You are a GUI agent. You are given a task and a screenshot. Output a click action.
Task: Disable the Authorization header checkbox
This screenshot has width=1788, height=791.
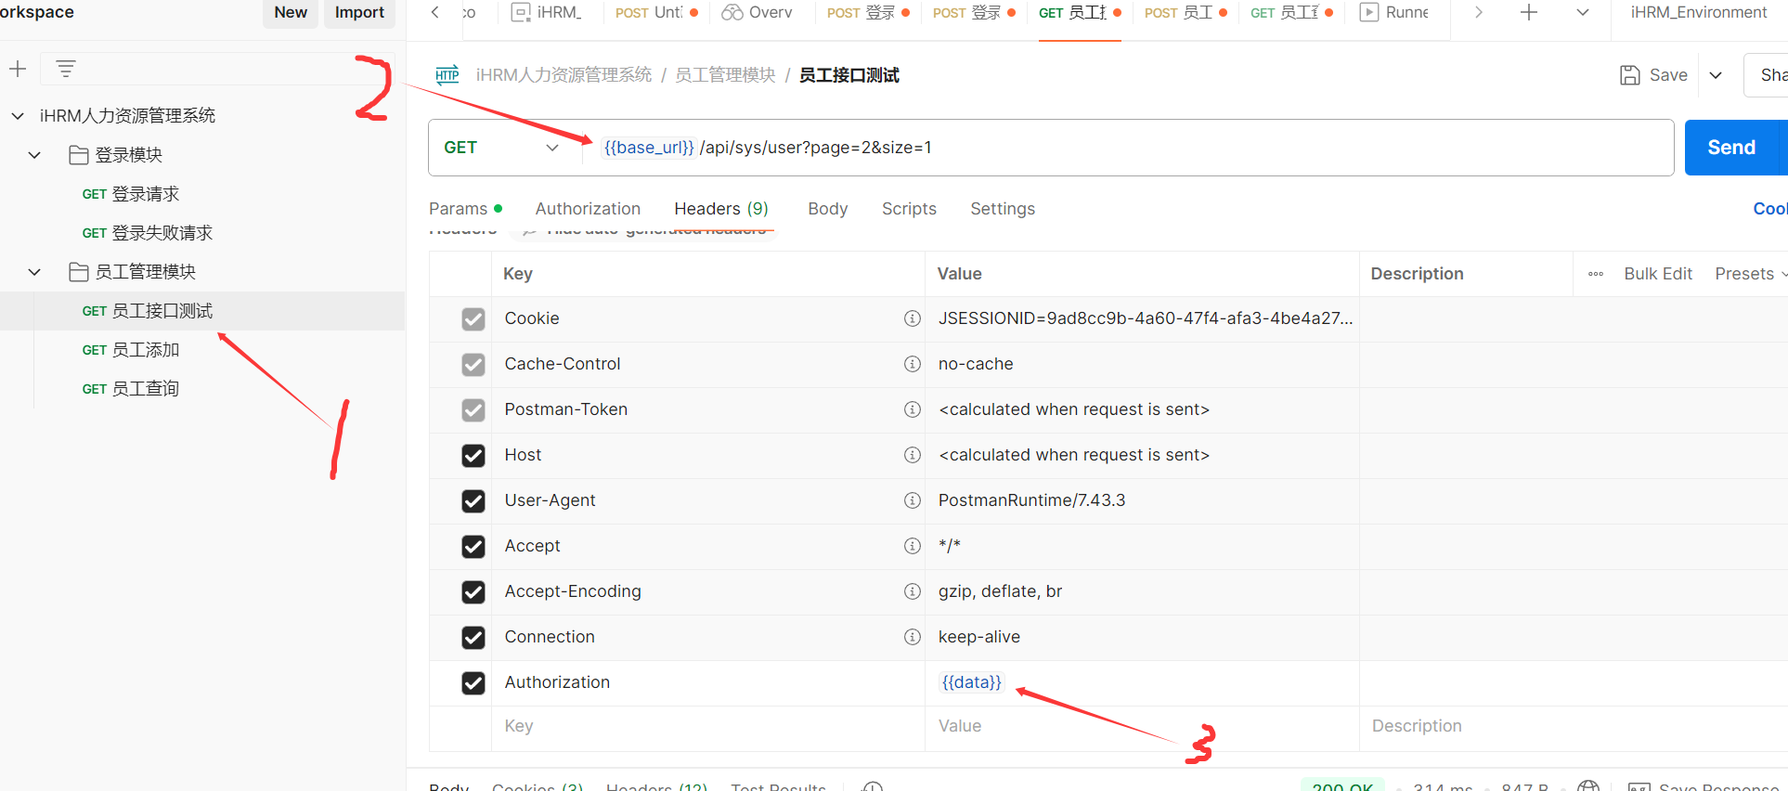[x=473, y=683]
